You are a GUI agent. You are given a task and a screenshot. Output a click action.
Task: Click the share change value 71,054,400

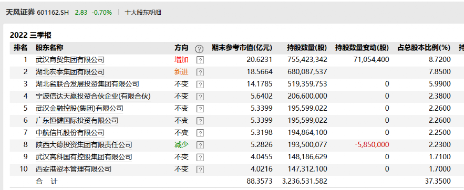(371, 60)
